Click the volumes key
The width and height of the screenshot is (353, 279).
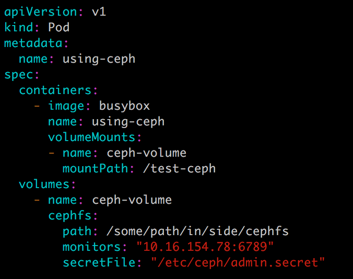44,184
